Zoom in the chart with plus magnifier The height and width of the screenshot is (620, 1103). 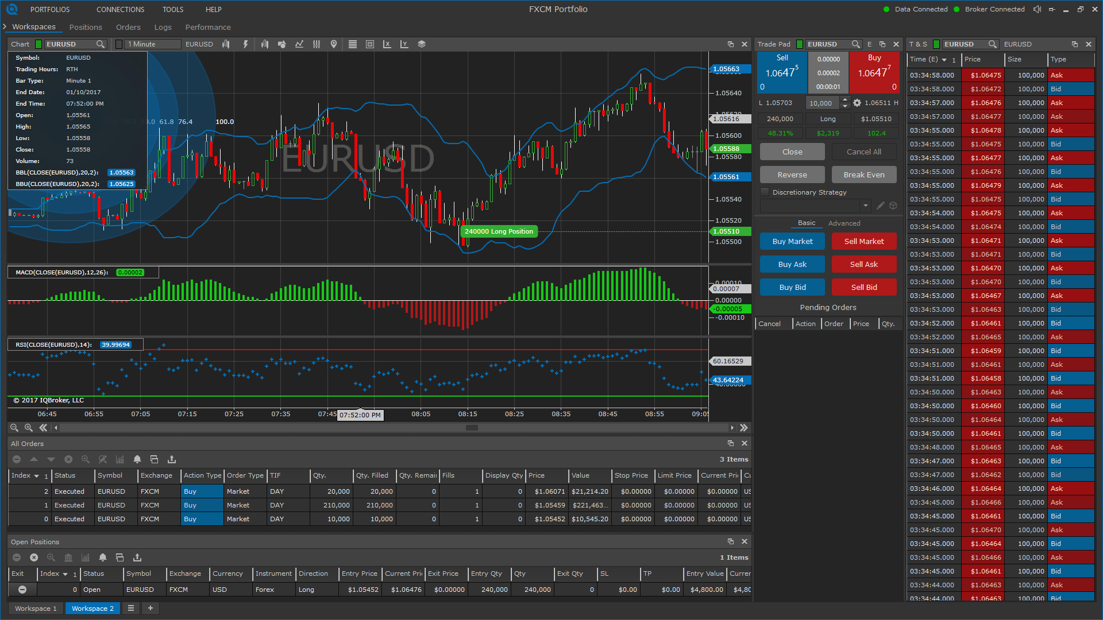click(x=29, y=428)
